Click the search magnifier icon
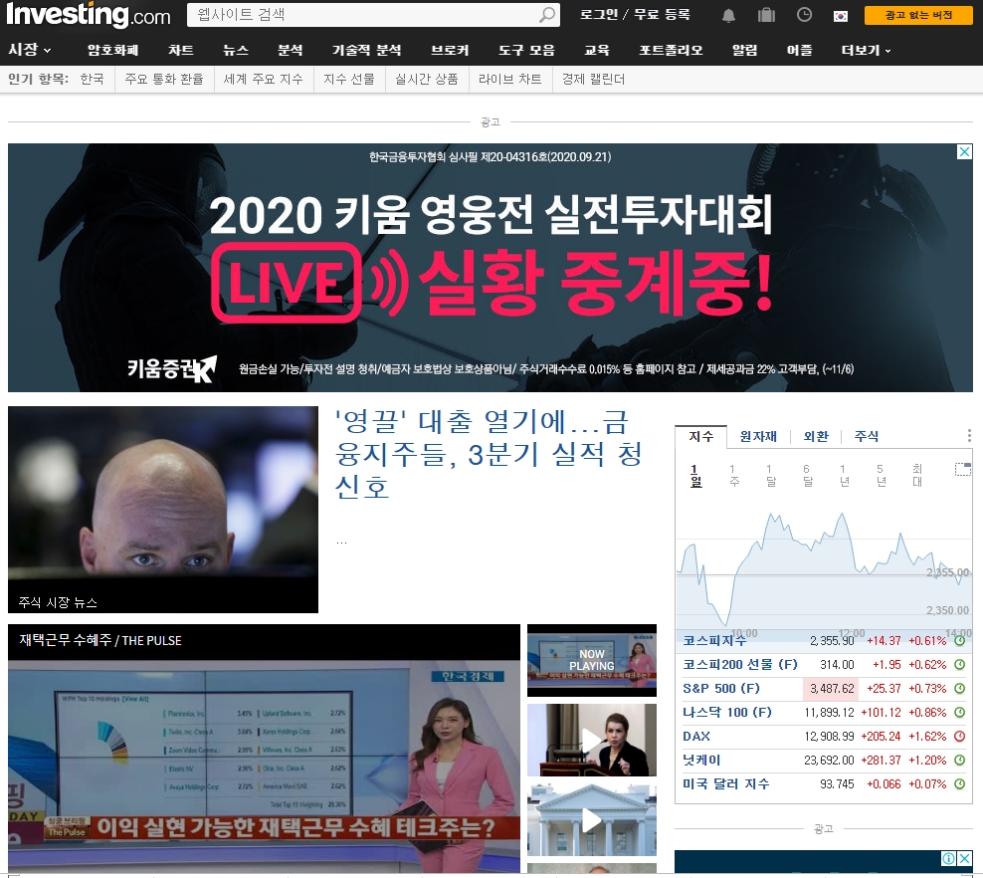 point(547,14)
